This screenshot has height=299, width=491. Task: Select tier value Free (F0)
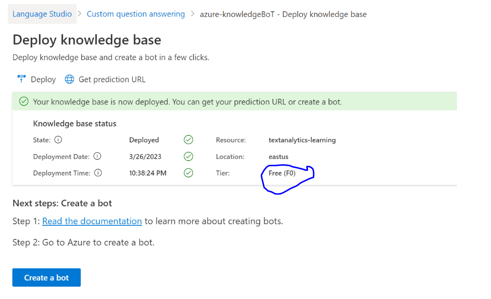(x=282, y=173)
